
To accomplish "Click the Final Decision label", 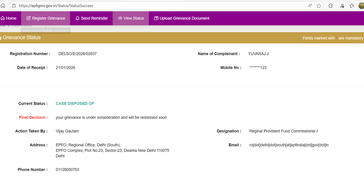I will pyautogui.click(x=33, y=117).
